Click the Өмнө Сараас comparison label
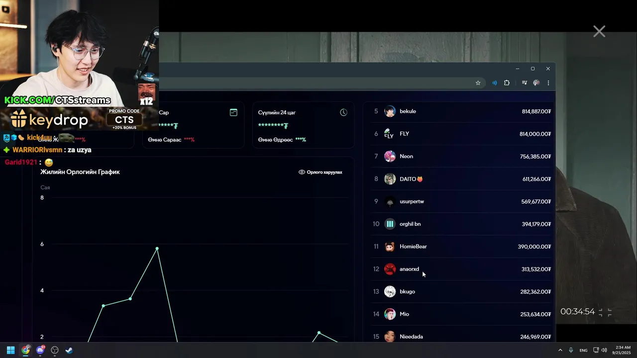 coord(165,140)
